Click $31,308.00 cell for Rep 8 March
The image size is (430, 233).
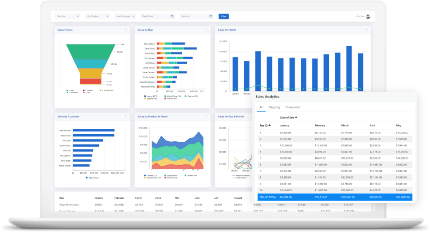(347, 177)
